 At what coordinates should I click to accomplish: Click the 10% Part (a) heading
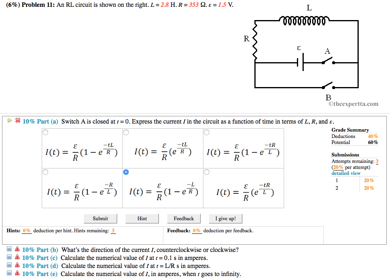point(40,122)
